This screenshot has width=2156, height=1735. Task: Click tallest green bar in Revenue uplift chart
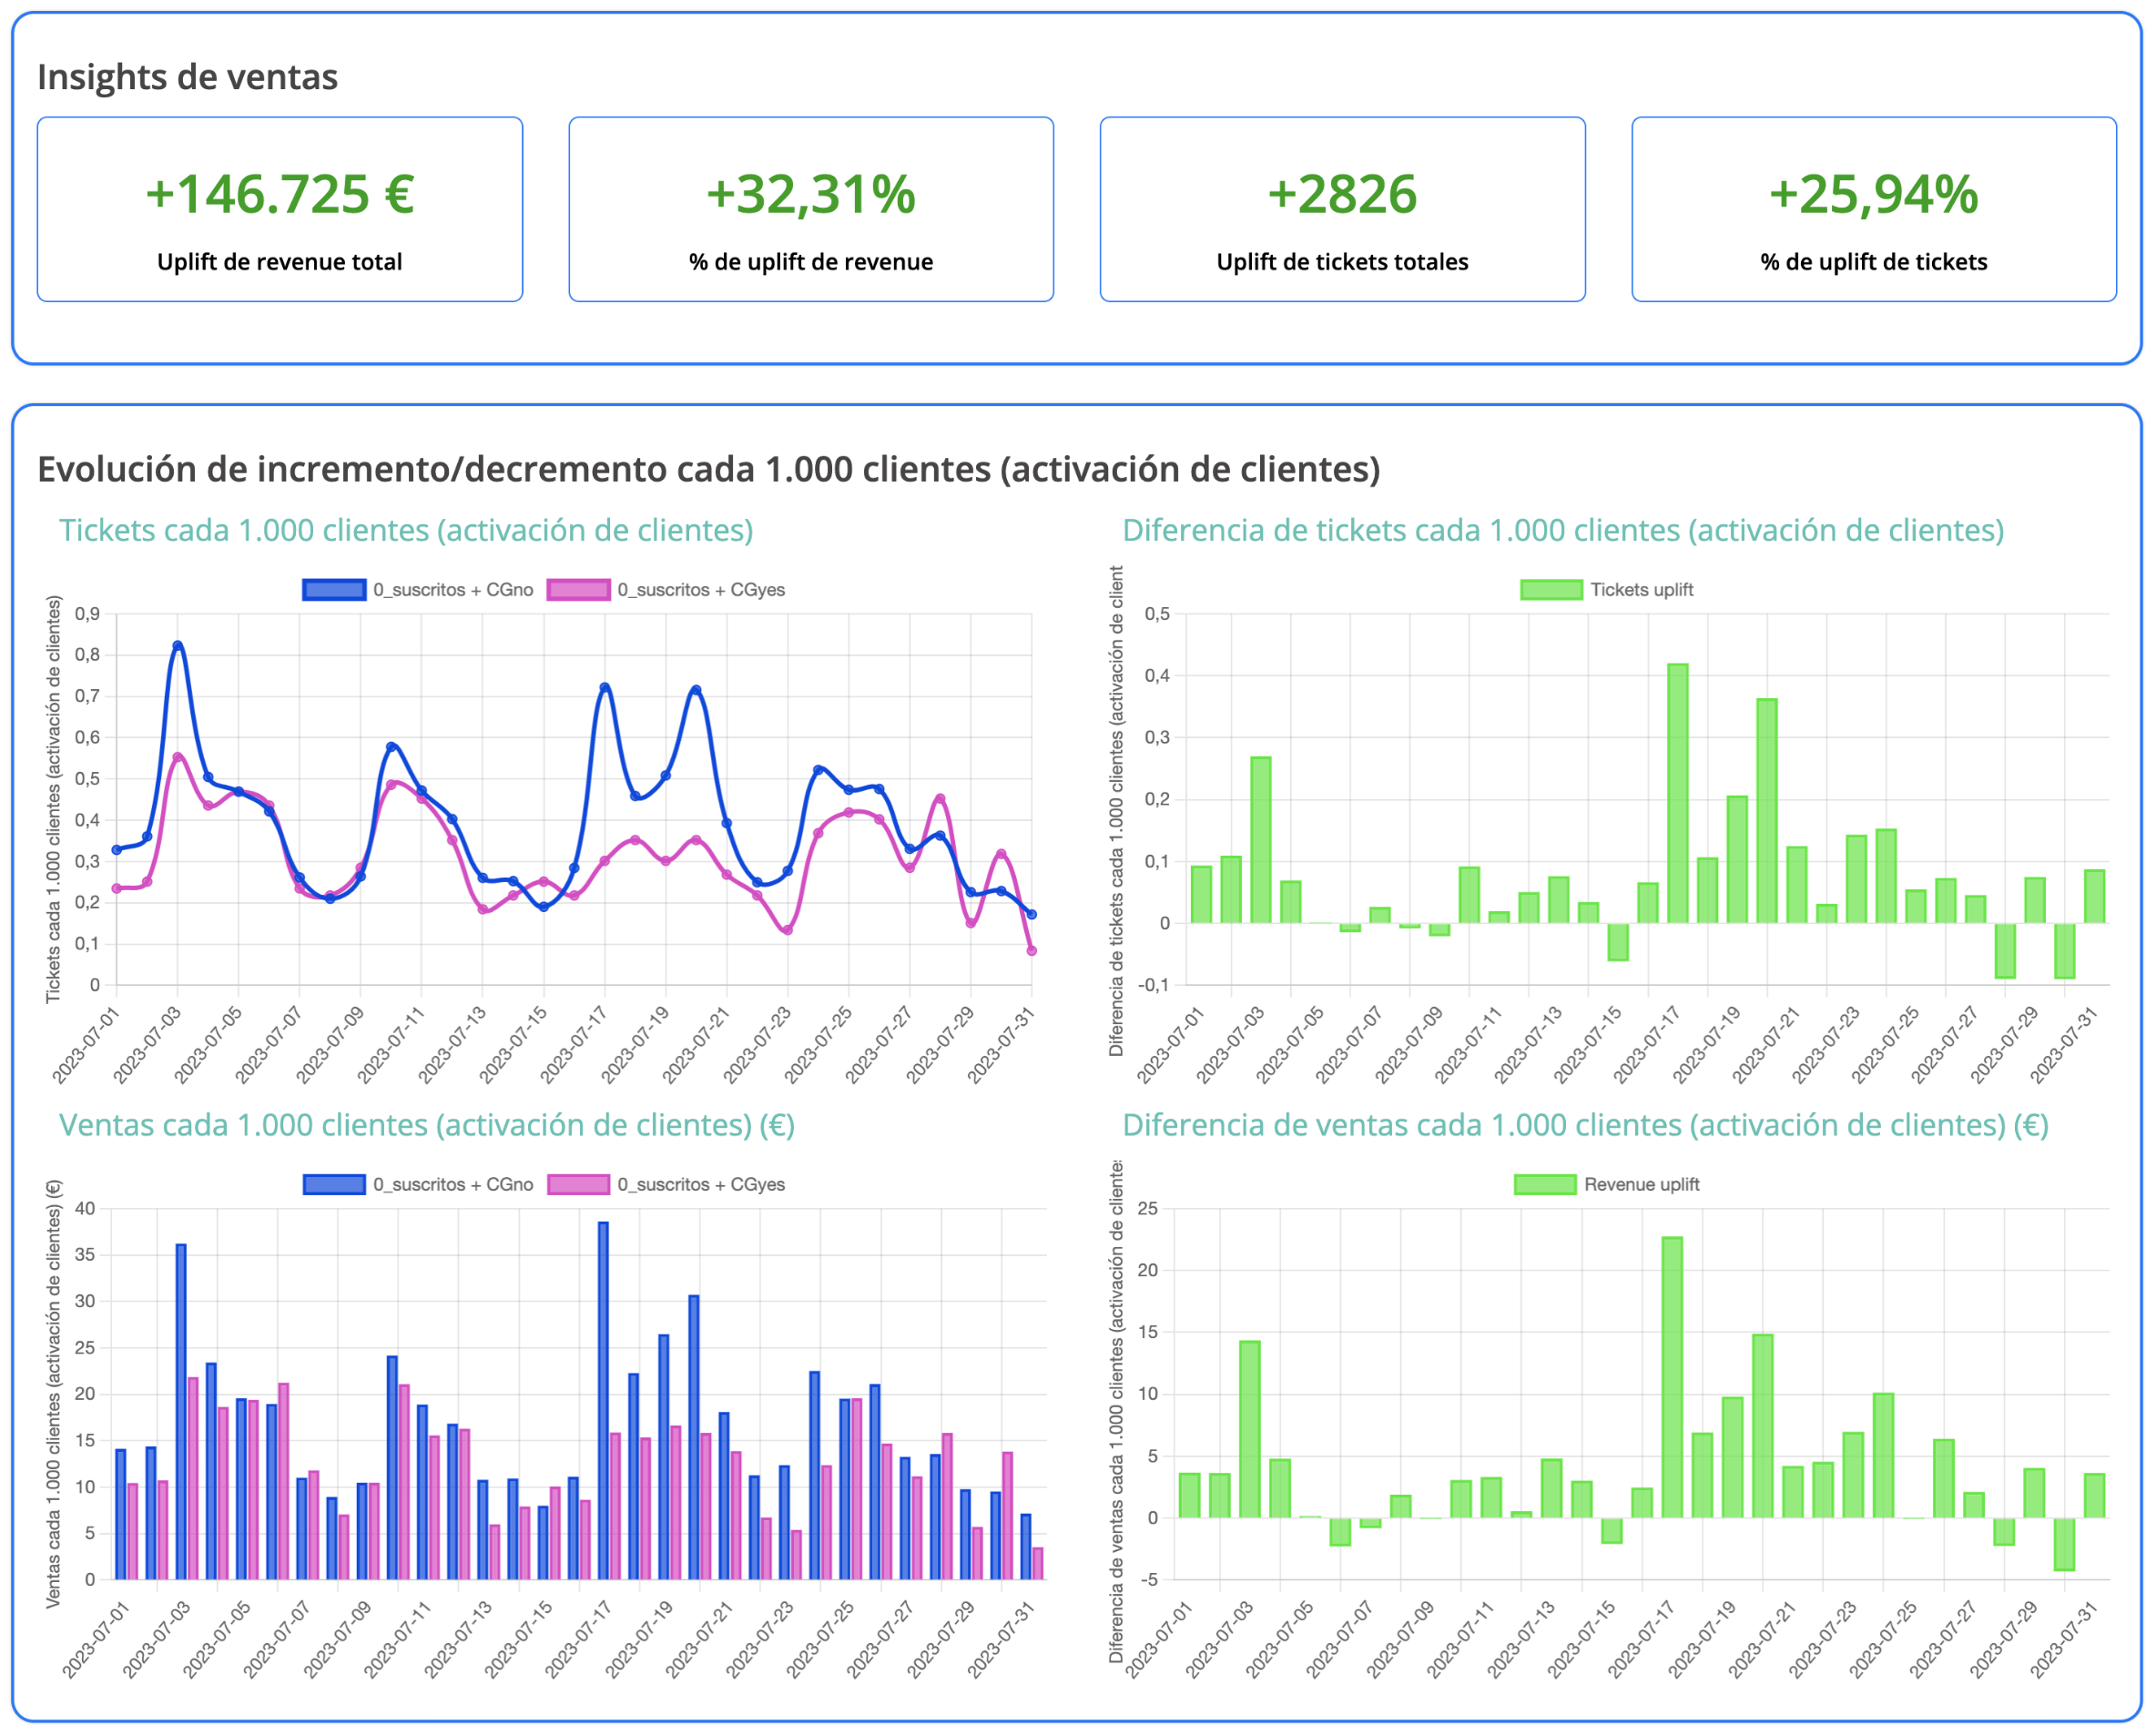tap(1672, 1377)
